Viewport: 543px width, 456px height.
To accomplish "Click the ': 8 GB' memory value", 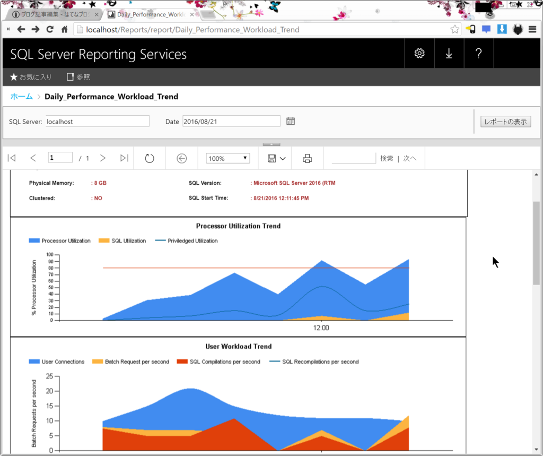I will coord(99,183).
